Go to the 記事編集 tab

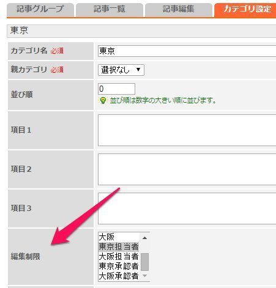(179, 10)
